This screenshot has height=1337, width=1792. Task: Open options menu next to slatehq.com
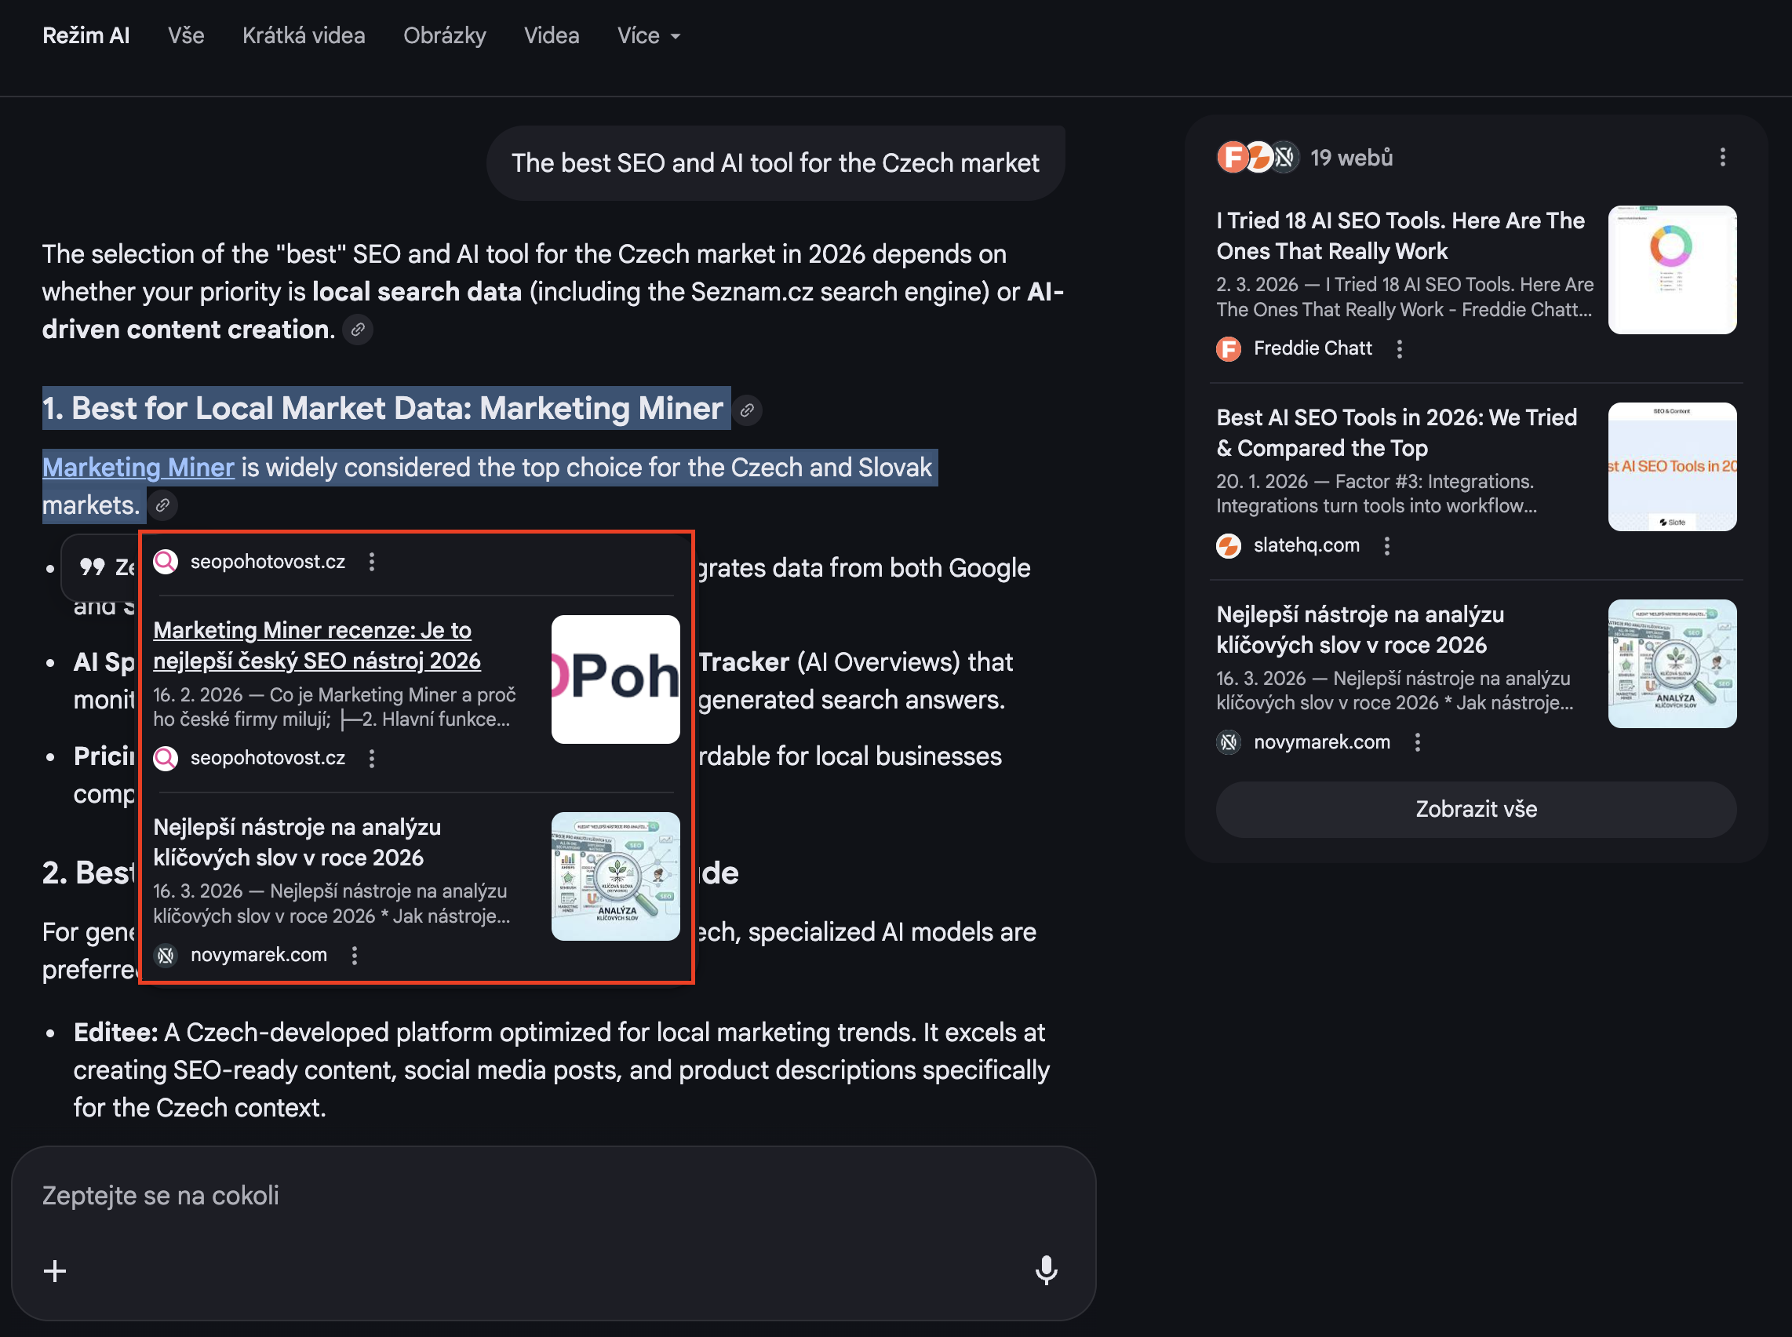[x=1386, y=546]
